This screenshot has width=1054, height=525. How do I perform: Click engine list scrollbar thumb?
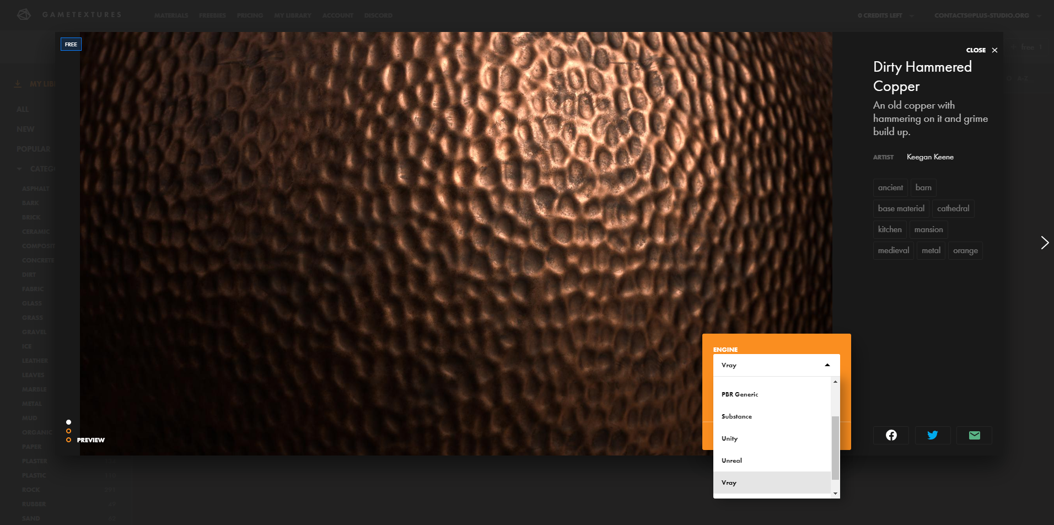(x=835, y=448)
